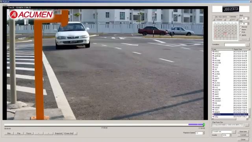Click the small button beside the Condition field
The width and height of the screenshot is (252, 142).
(x=248, y=45)
